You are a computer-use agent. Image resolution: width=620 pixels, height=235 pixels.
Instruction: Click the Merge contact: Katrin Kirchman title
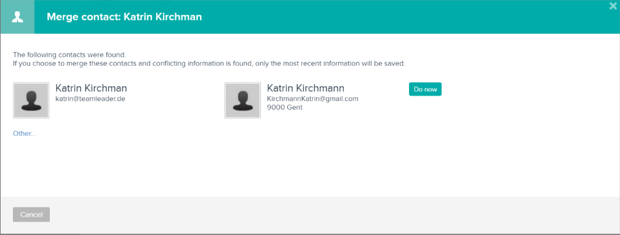(124, 17)
